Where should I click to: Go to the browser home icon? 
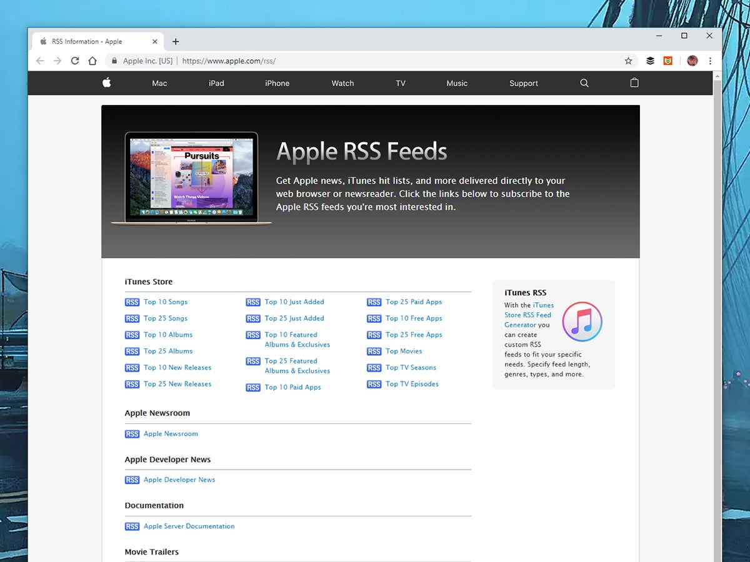(x=92, y=61)
